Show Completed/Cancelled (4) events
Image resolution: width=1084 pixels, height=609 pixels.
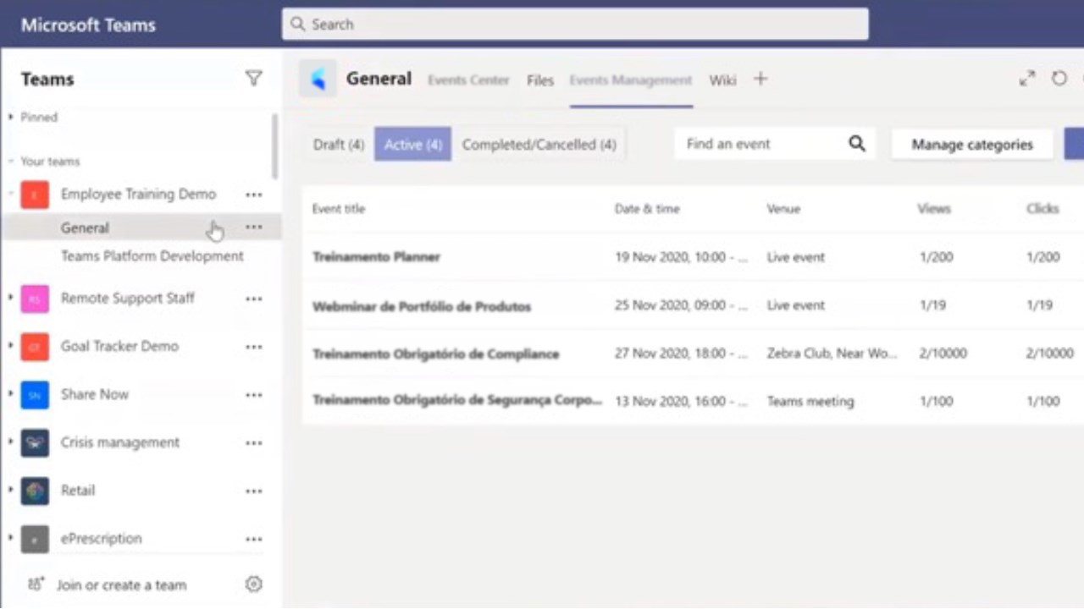tap(539, 145)
